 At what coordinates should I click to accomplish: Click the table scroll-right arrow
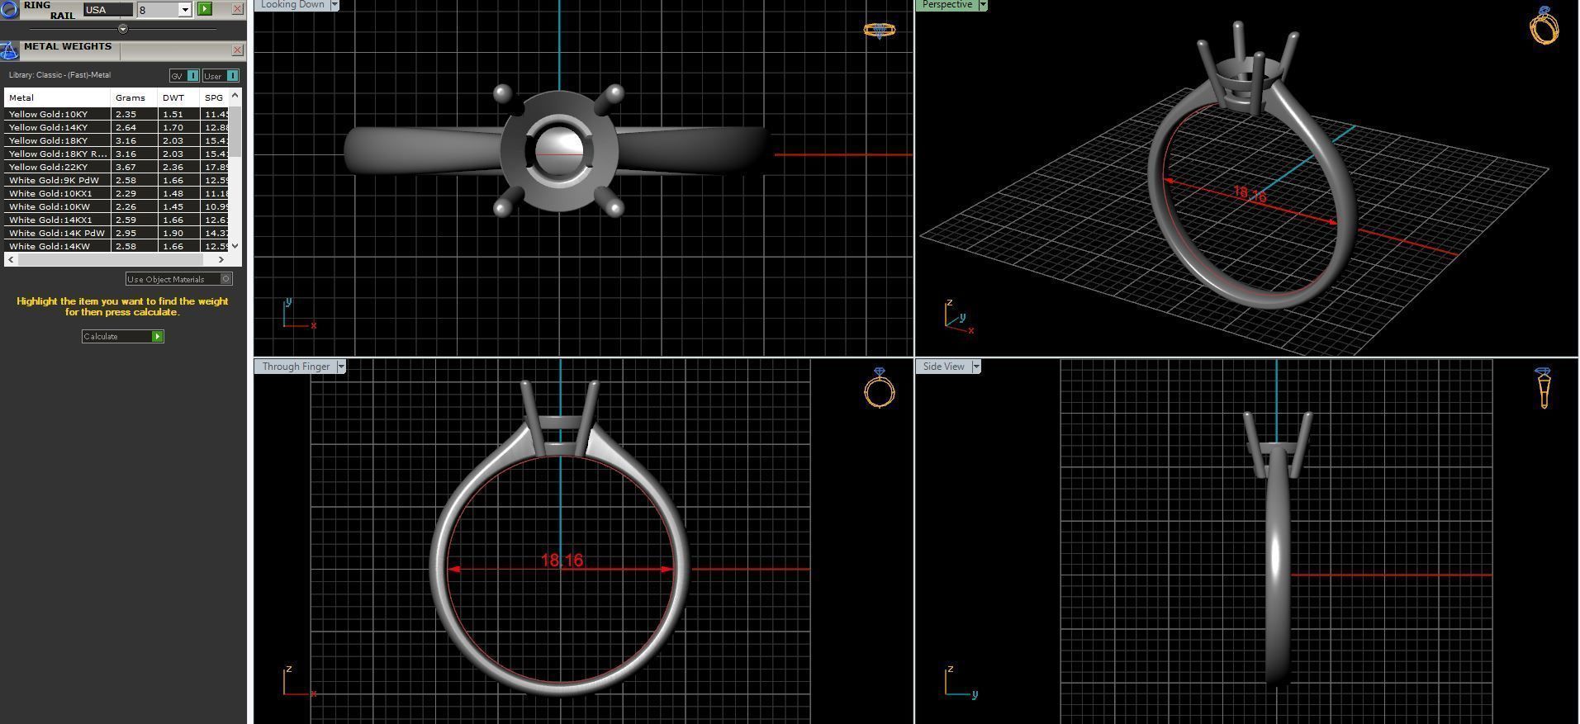[x=221, y=259]
